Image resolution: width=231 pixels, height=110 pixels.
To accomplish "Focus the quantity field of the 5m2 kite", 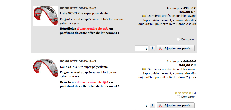I will (141, 106).
